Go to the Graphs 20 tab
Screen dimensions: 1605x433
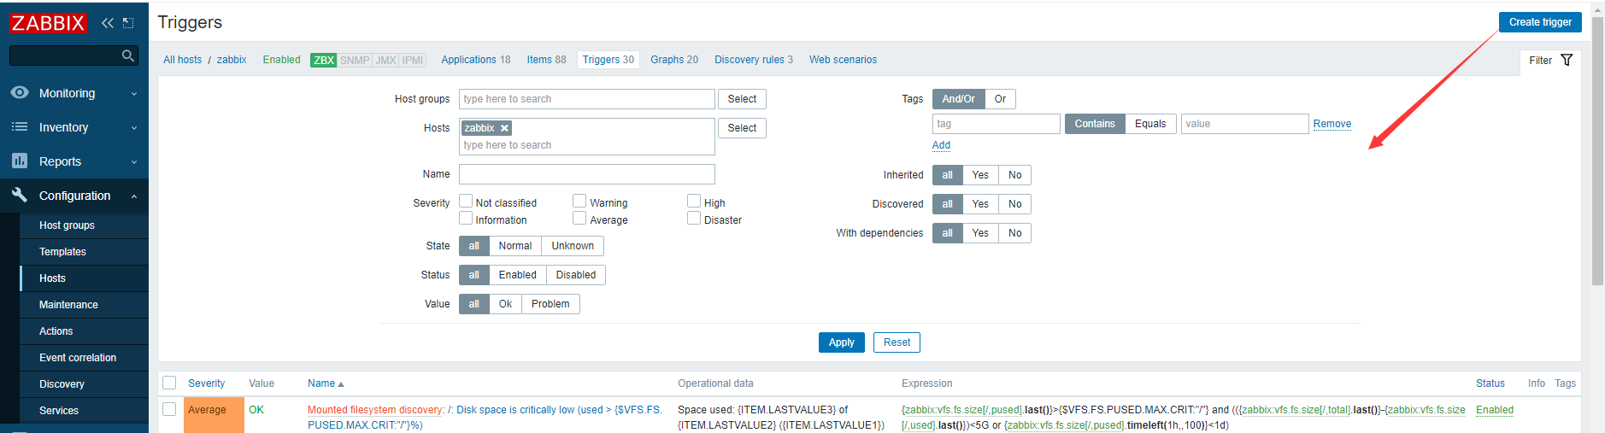tap(674, 60)
